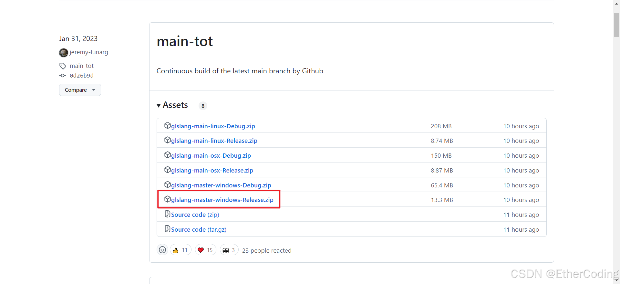The image size is (620, 284).
Task: Download glslang-master-windows-Debug.zip
Action: point(221,185)
